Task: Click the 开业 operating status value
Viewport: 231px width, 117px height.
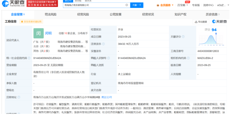Action: [x=121, y=30]
